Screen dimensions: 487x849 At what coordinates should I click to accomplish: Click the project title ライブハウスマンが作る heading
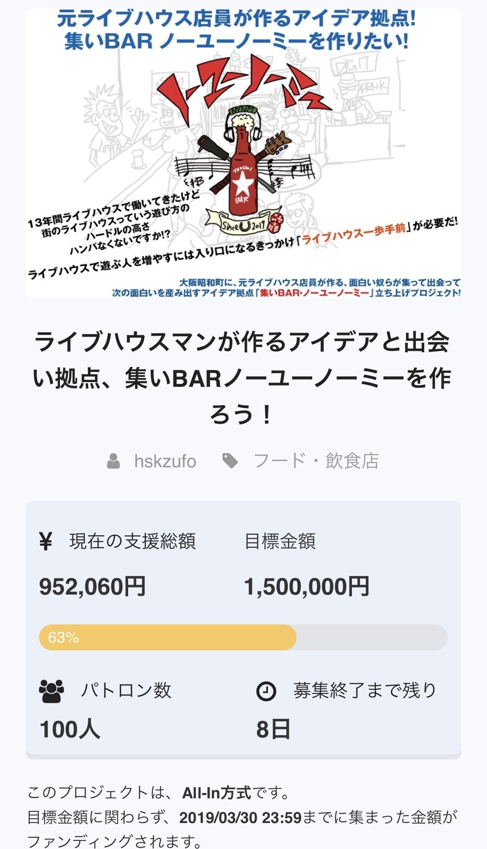243,378
